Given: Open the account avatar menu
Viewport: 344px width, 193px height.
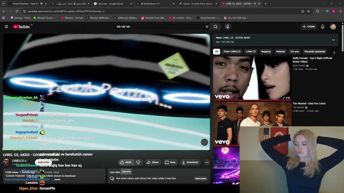Looking at the screenshot, I should (333, 27).
